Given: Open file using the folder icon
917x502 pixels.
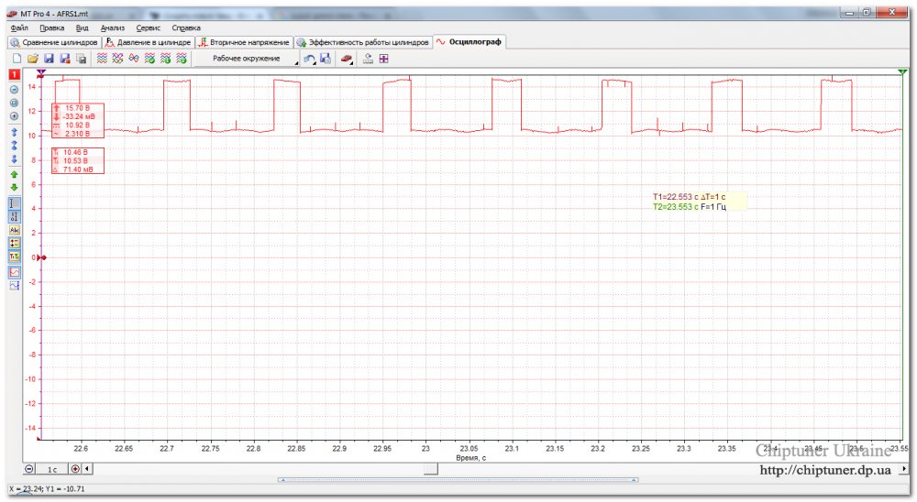Looking at the screenshot, I should click(33, 59).
